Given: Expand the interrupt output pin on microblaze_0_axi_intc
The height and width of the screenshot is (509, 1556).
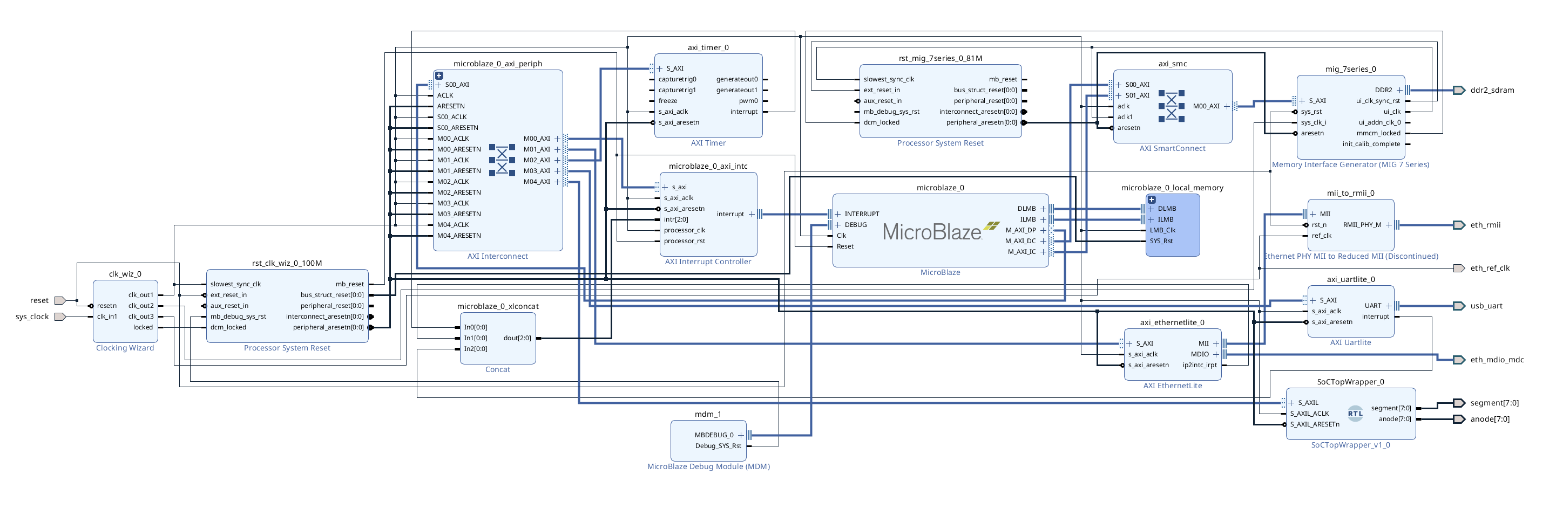Looking at the screenshot, I should tap(752, 214).
